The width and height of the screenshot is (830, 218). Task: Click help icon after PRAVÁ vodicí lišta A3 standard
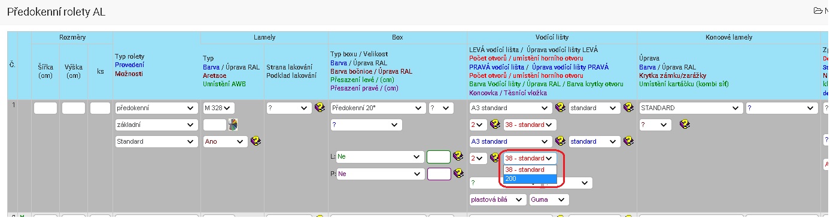pos(560,142)
